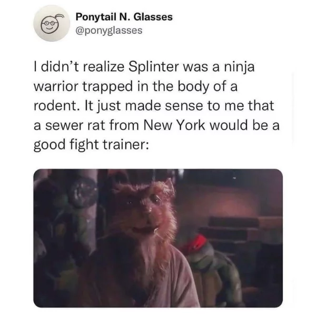Click the Ponytail N. Glasses display name
This screenshot has height=316, width=316.
pos(124,17)
